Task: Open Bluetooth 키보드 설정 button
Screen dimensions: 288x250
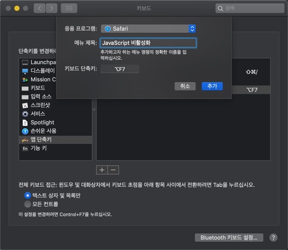Action: coord(229,238)
